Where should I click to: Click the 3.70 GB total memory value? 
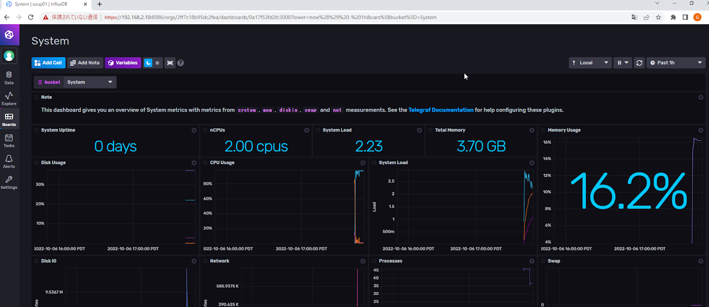coord(481,146)
